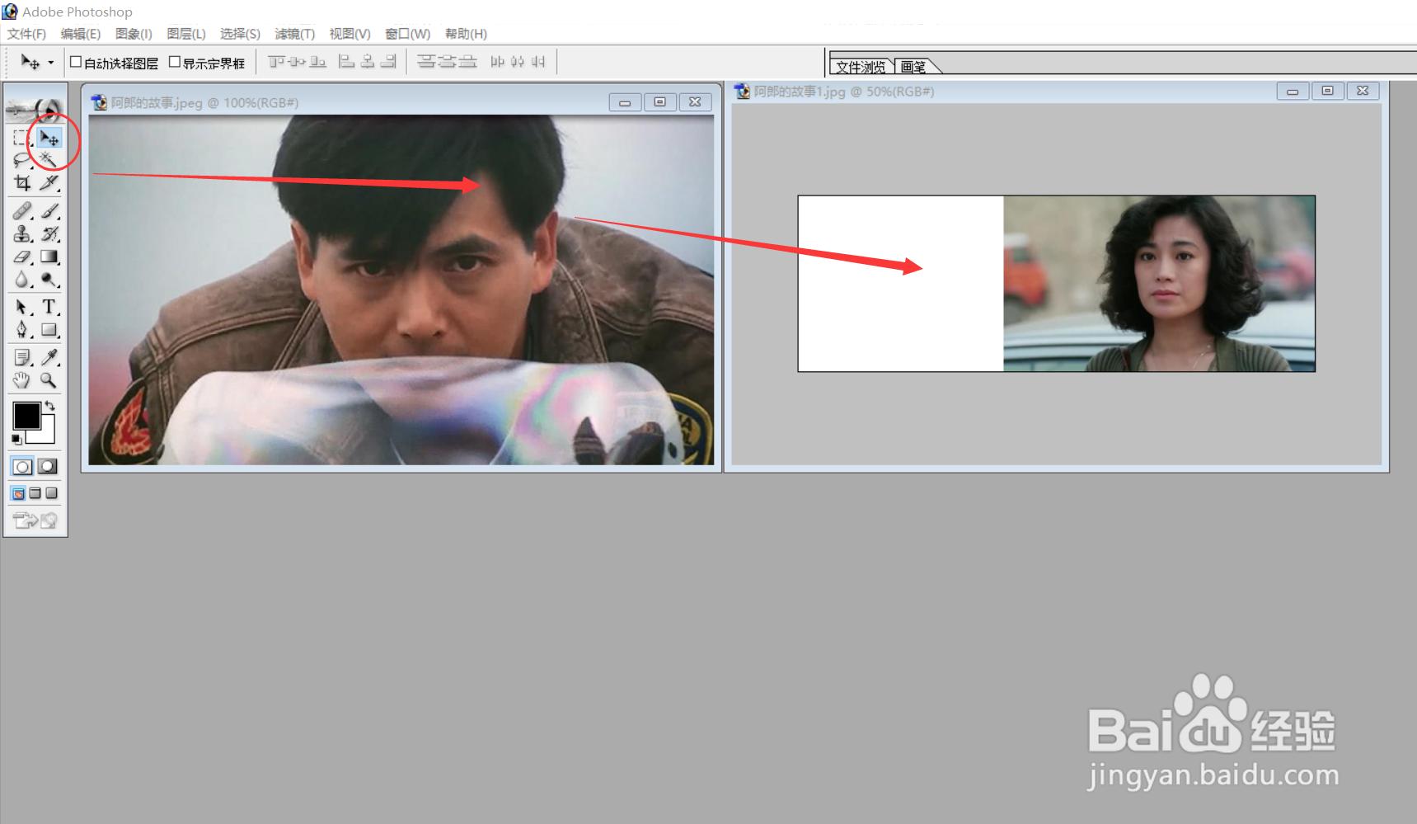Select the Move tool in toolbox
Screen dimensions: 1417x824
pos(49,138)
